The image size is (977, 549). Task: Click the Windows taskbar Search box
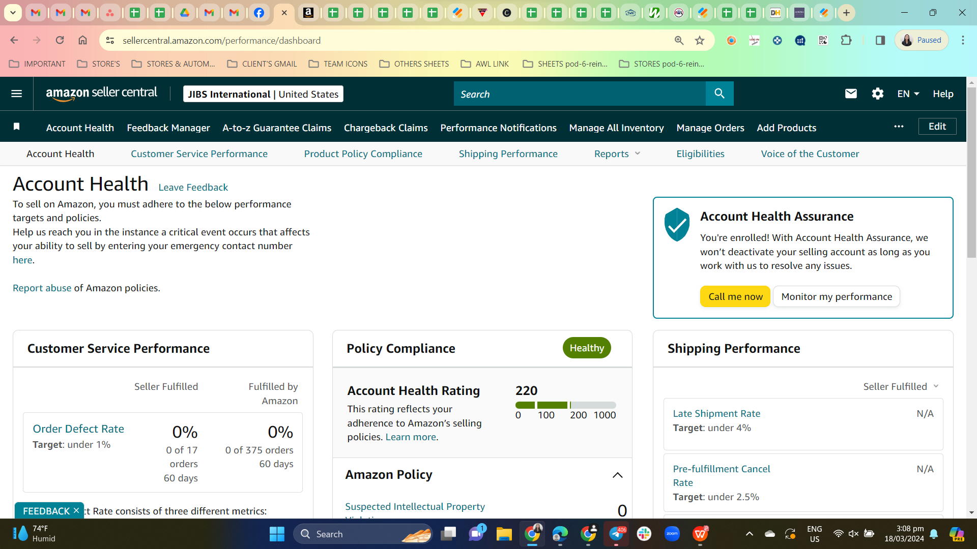363,534
